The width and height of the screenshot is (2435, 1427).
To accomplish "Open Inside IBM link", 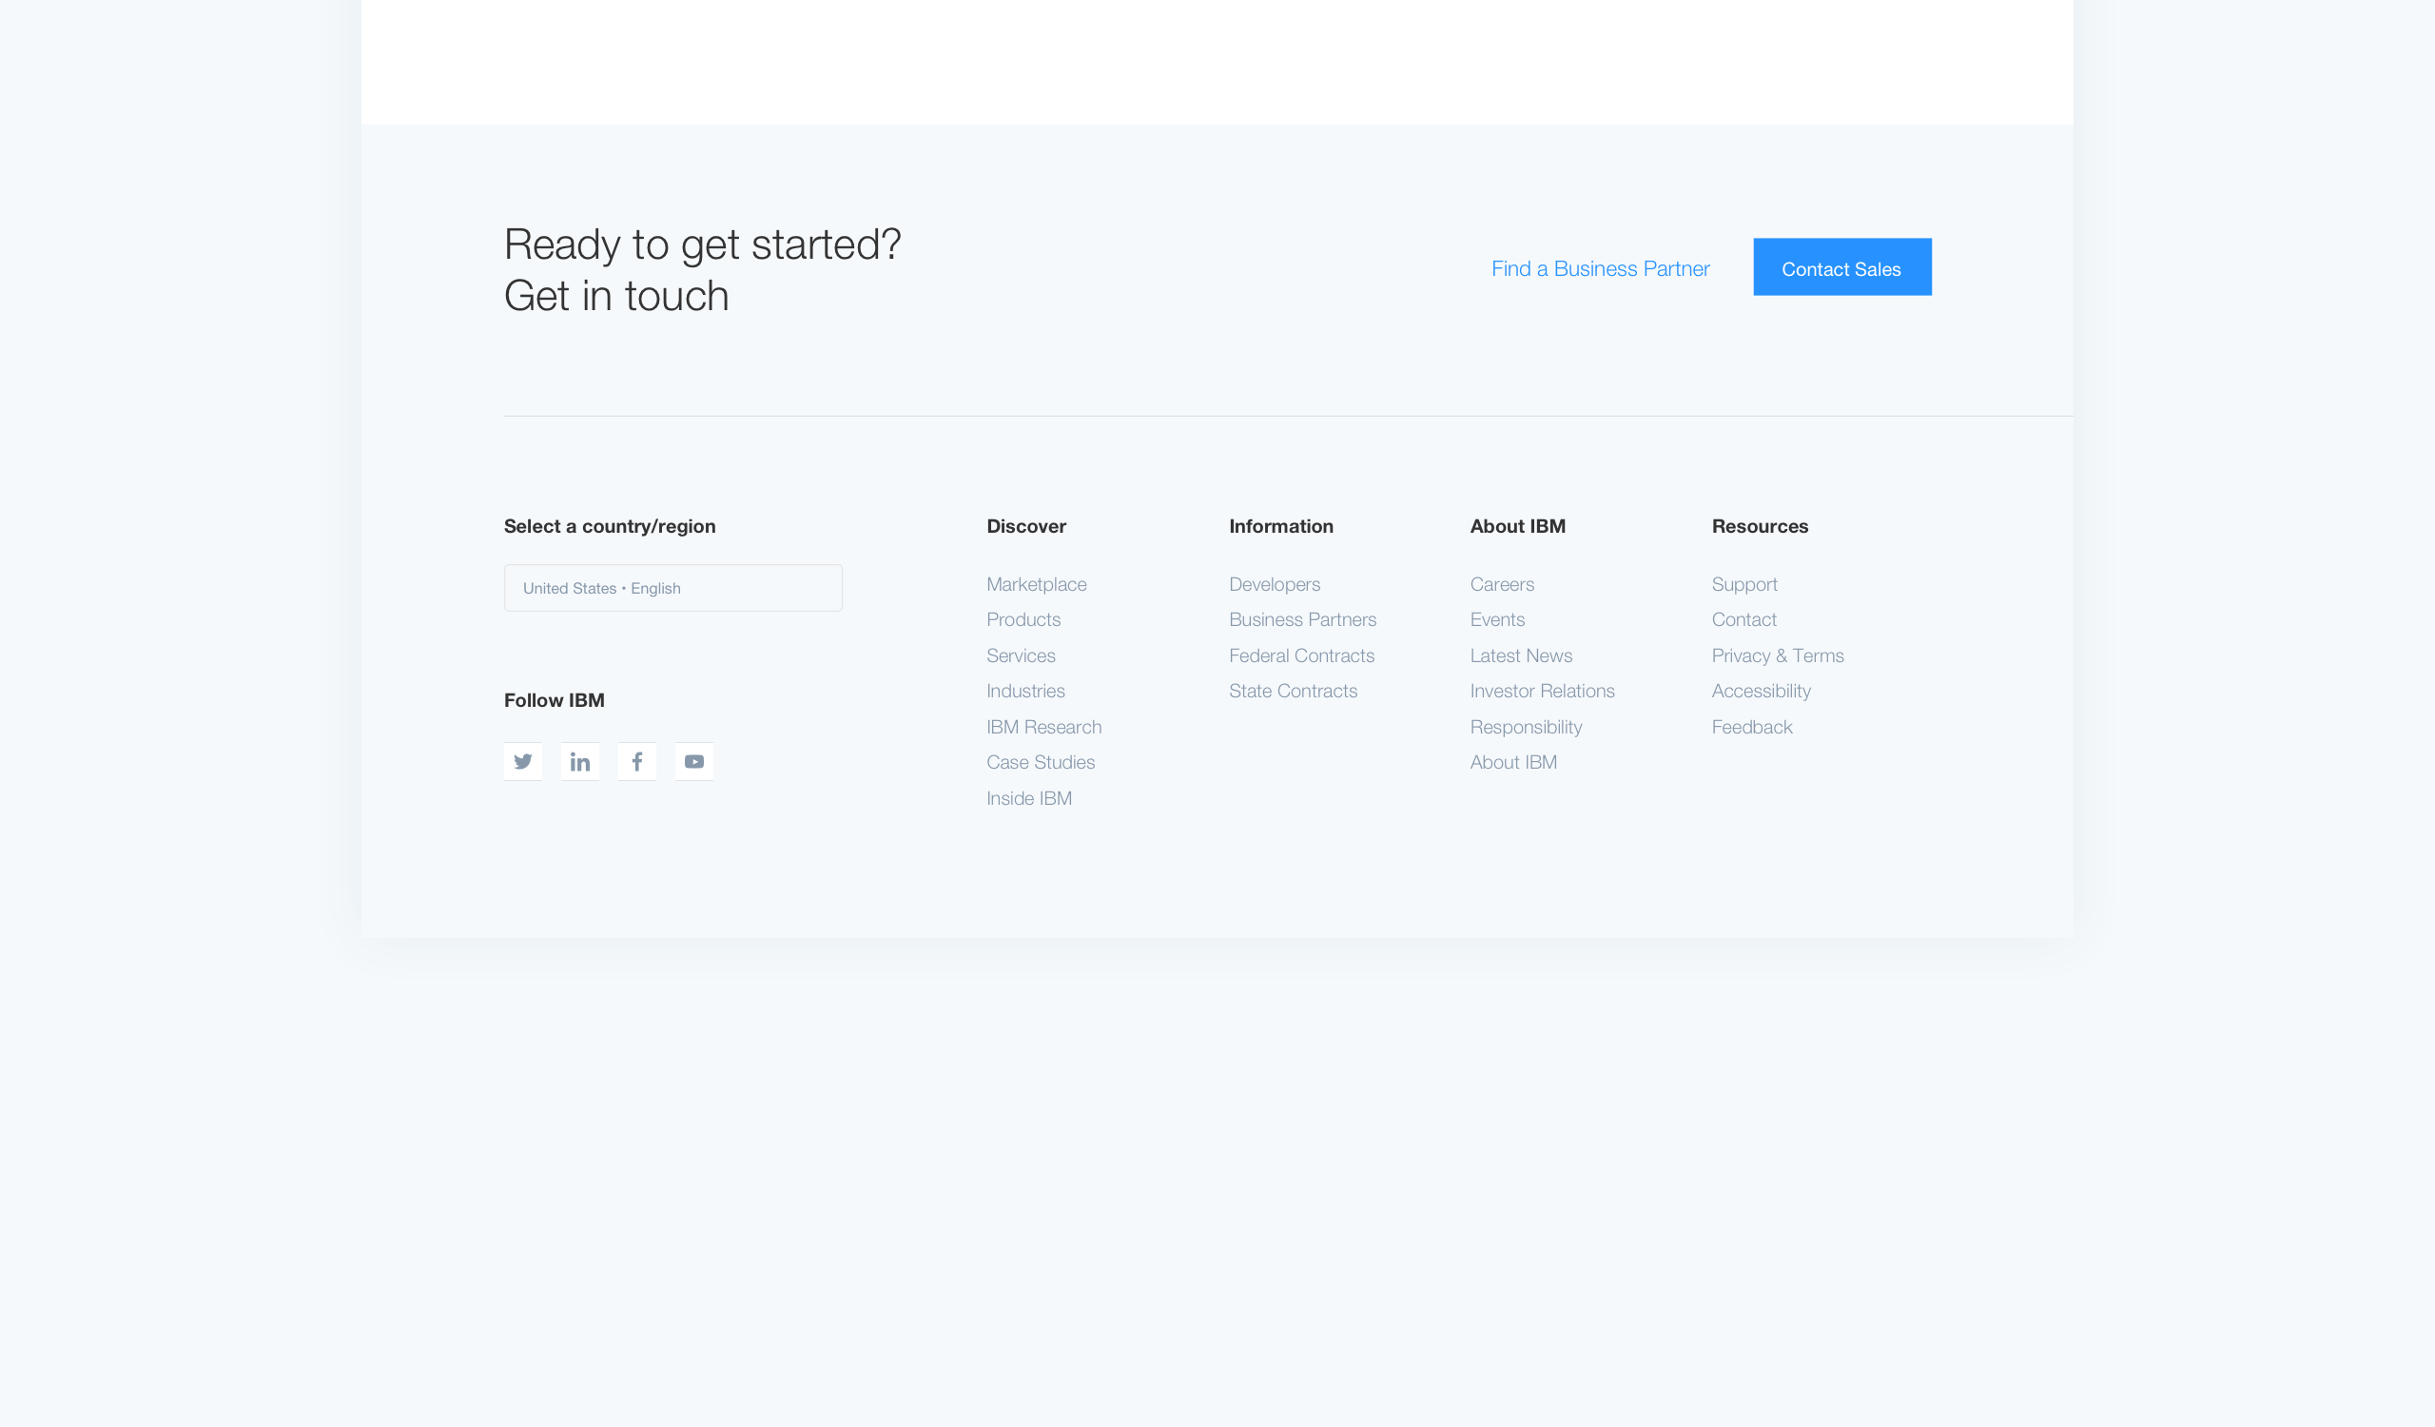I will coord(1028,798).
